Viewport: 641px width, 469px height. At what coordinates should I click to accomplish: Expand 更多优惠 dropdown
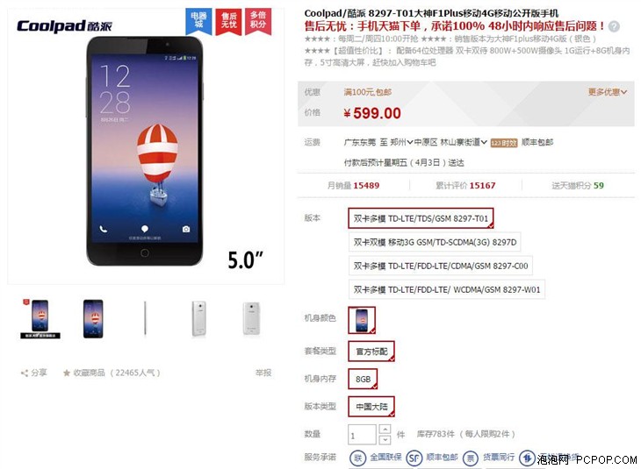[x=607, y=92]
